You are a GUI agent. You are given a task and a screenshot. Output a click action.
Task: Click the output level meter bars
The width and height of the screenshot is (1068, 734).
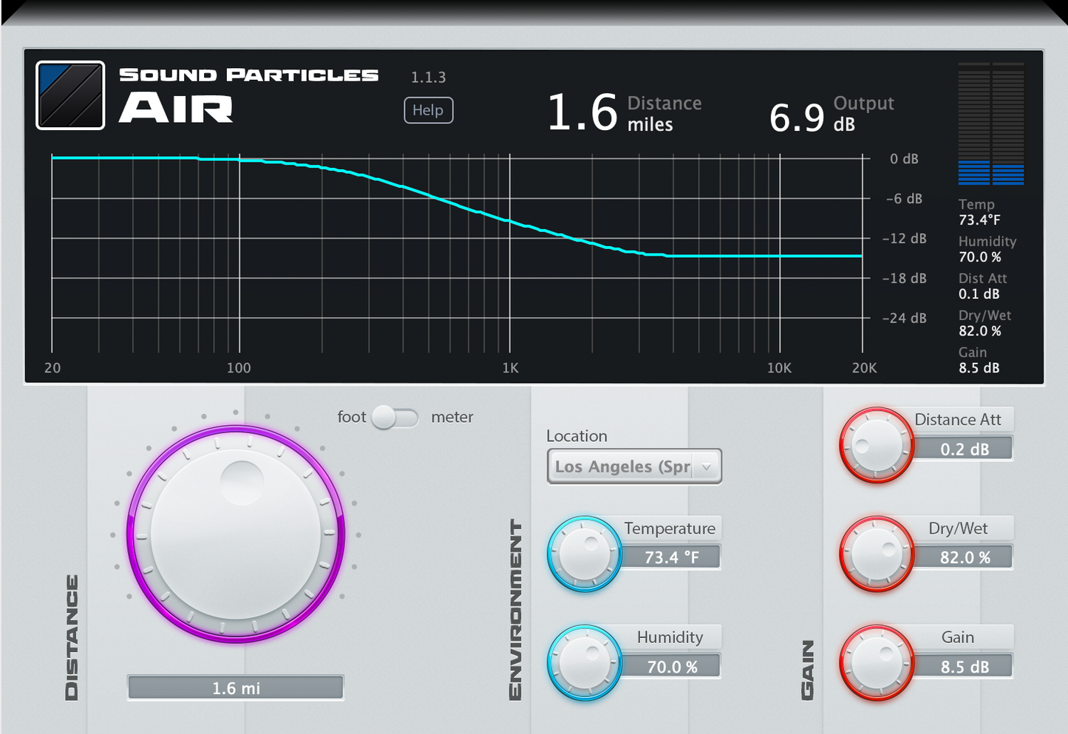click(990, 122)
